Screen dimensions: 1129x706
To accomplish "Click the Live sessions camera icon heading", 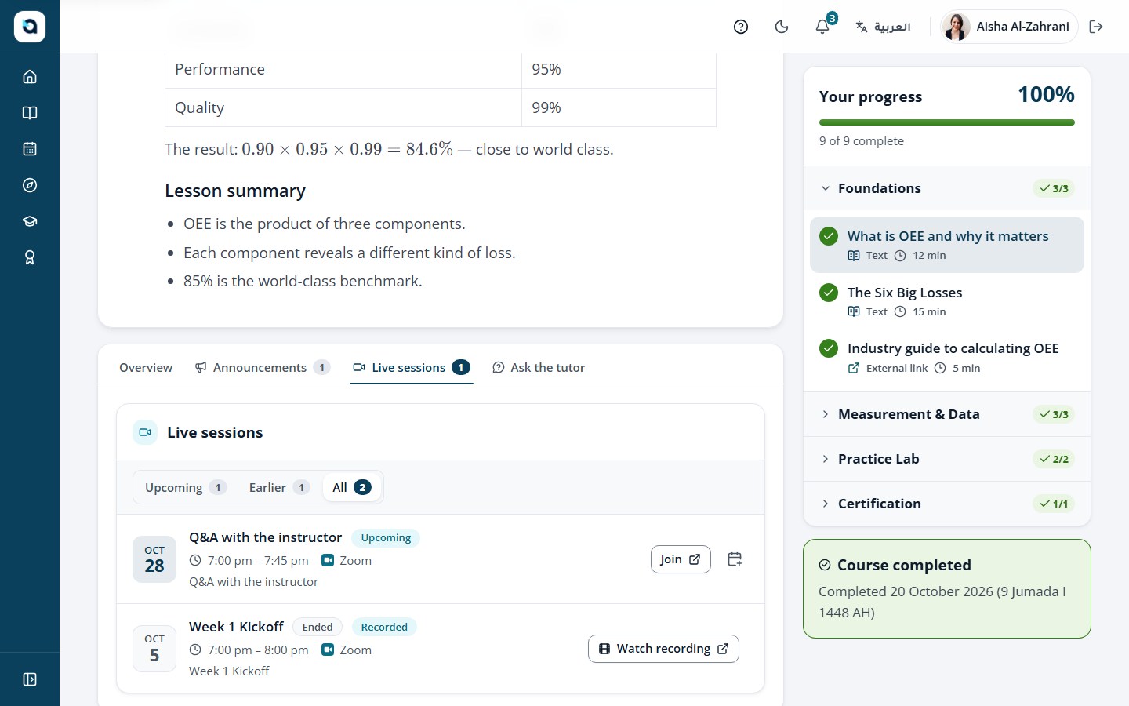I will click(145, 432).
